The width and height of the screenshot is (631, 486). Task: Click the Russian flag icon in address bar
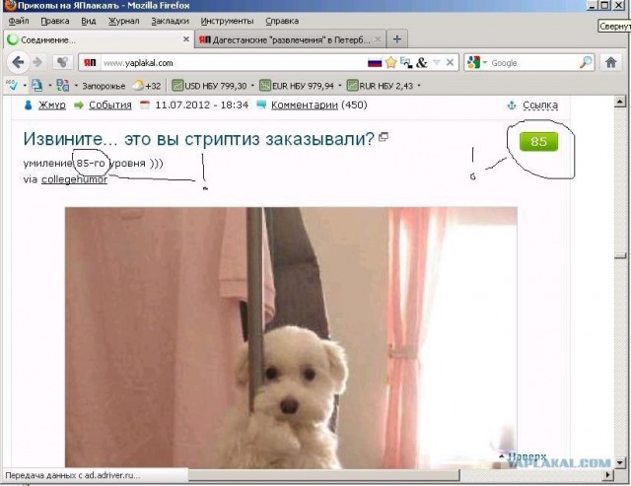click(375, 62)
